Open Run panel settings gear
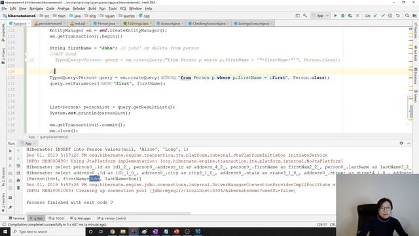The image size is (419, 236). 401,143
